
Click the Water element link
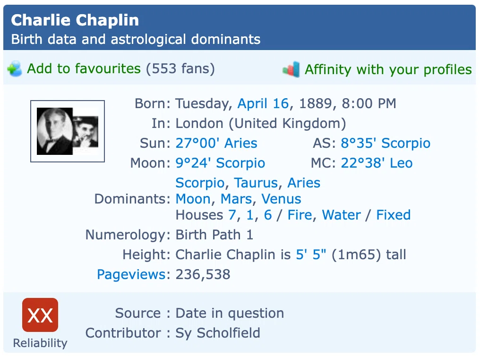pyautogui.click(x=341, y=215)
